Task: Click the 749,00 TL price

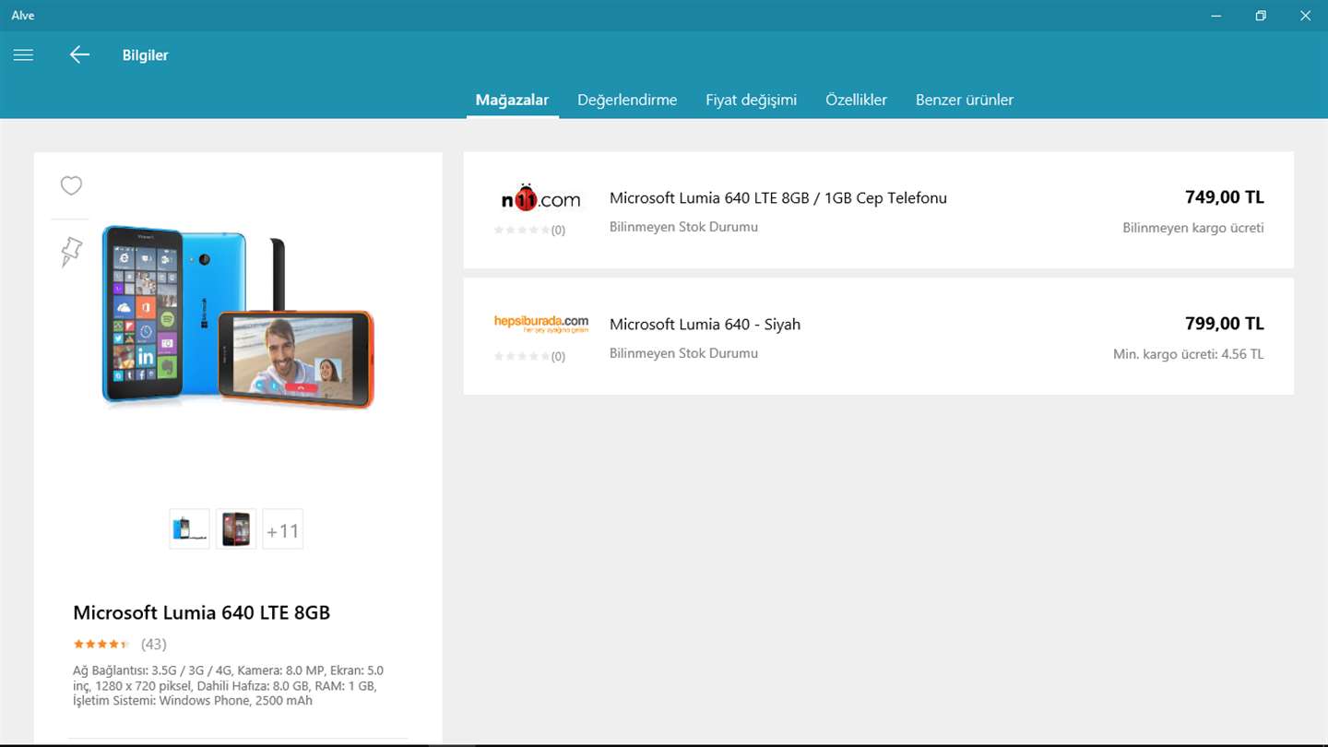Action: tap(1224, 196)
